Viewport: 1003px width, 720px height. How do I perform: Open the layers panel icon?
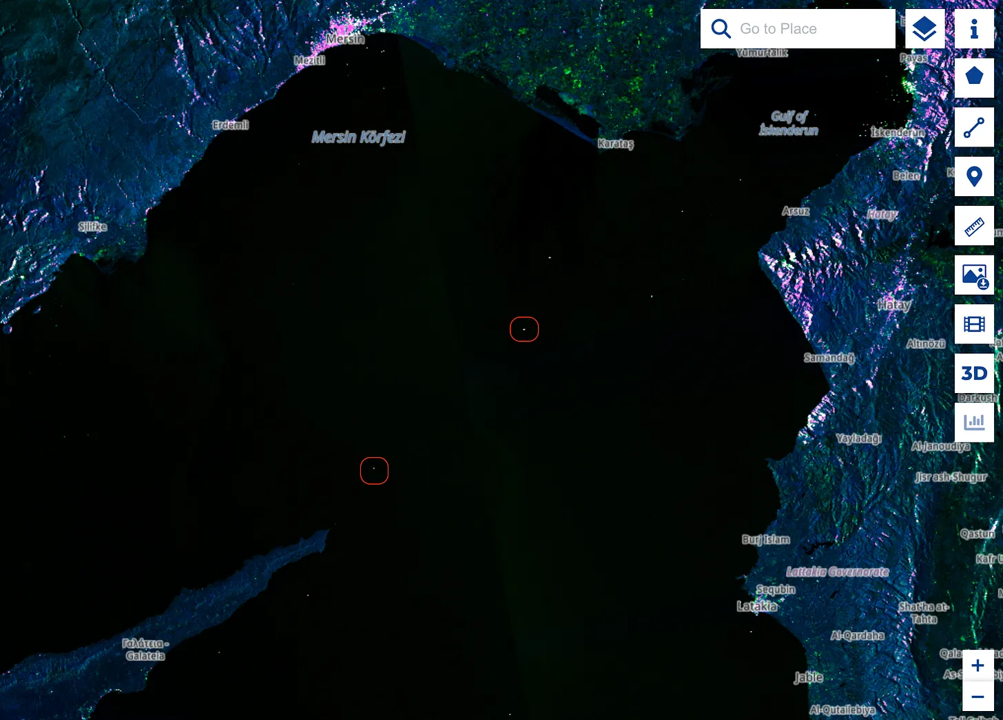click(924, 29)
